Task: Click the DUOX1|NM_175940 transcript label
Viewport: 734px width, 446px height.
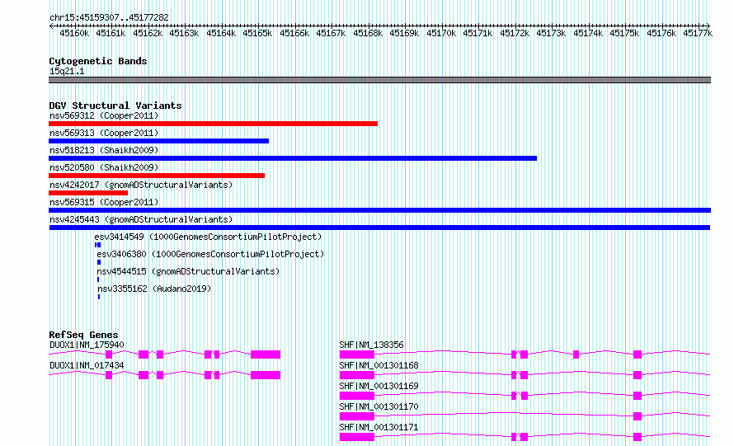Action: click(87, 345)
